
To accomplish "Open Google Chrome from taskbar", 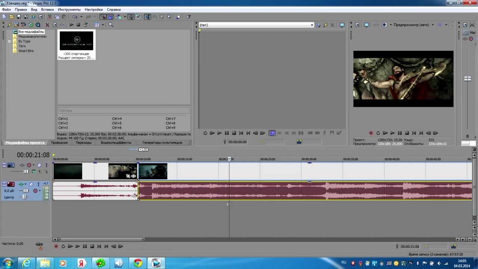I will click(137, 263).
